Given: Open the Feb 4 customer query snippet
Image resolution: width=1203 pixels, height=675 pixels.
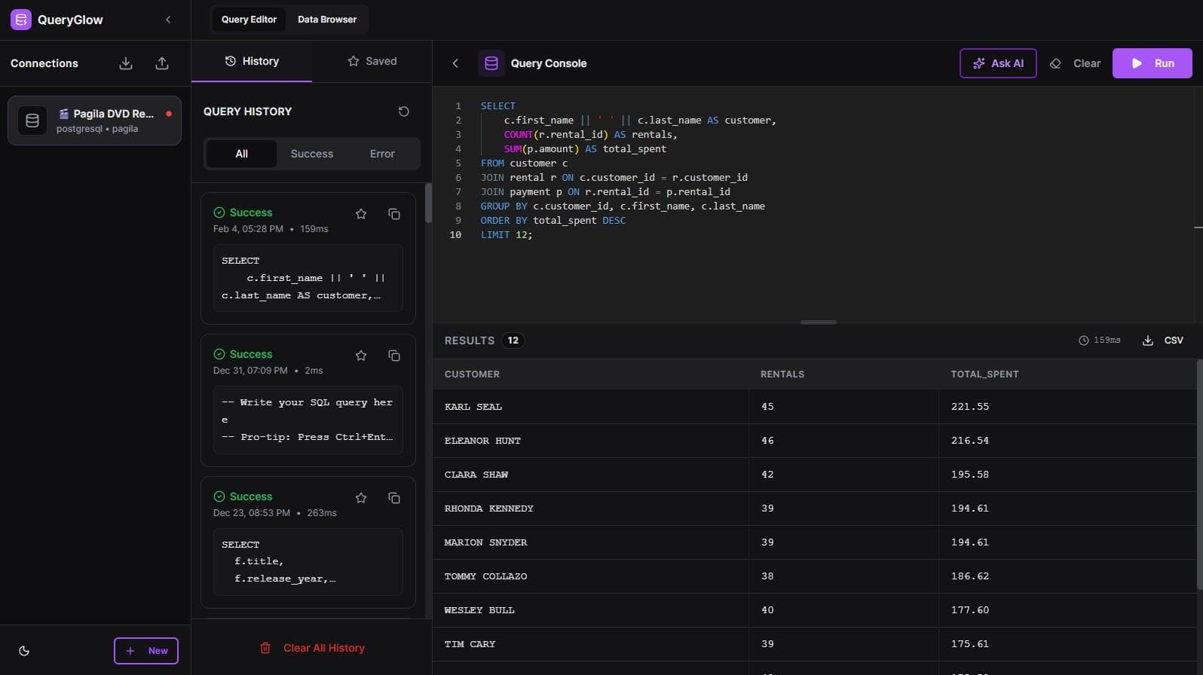Looking at the screenshot, I should point(308,278).
